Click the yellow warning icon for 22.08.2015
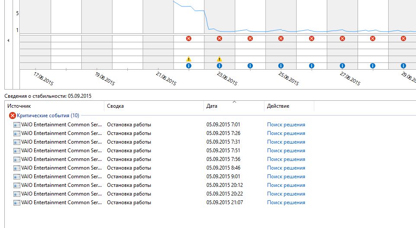Screen dimensions: 416x228 [x=188, y=59]
